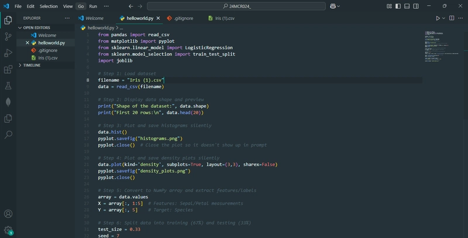Viewport: 468px width, 238px height.
Task: Open the Selection menu
Action: [x=49, y=6]
